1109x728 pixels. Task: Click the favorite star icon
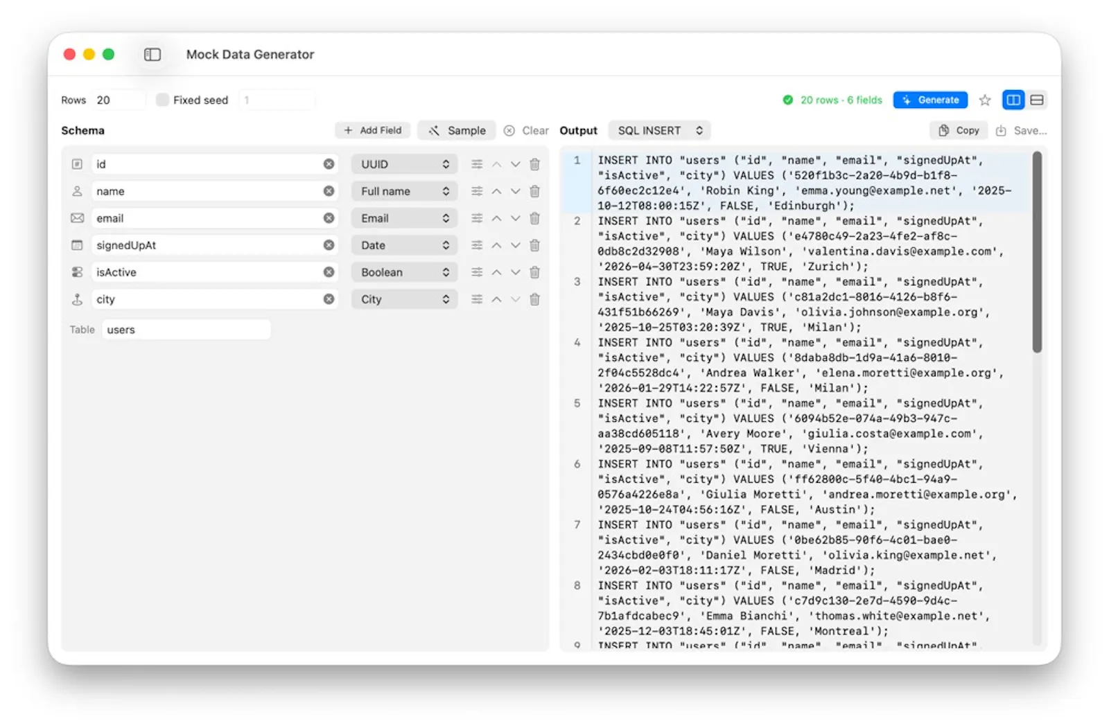click(x=984, y=100)
